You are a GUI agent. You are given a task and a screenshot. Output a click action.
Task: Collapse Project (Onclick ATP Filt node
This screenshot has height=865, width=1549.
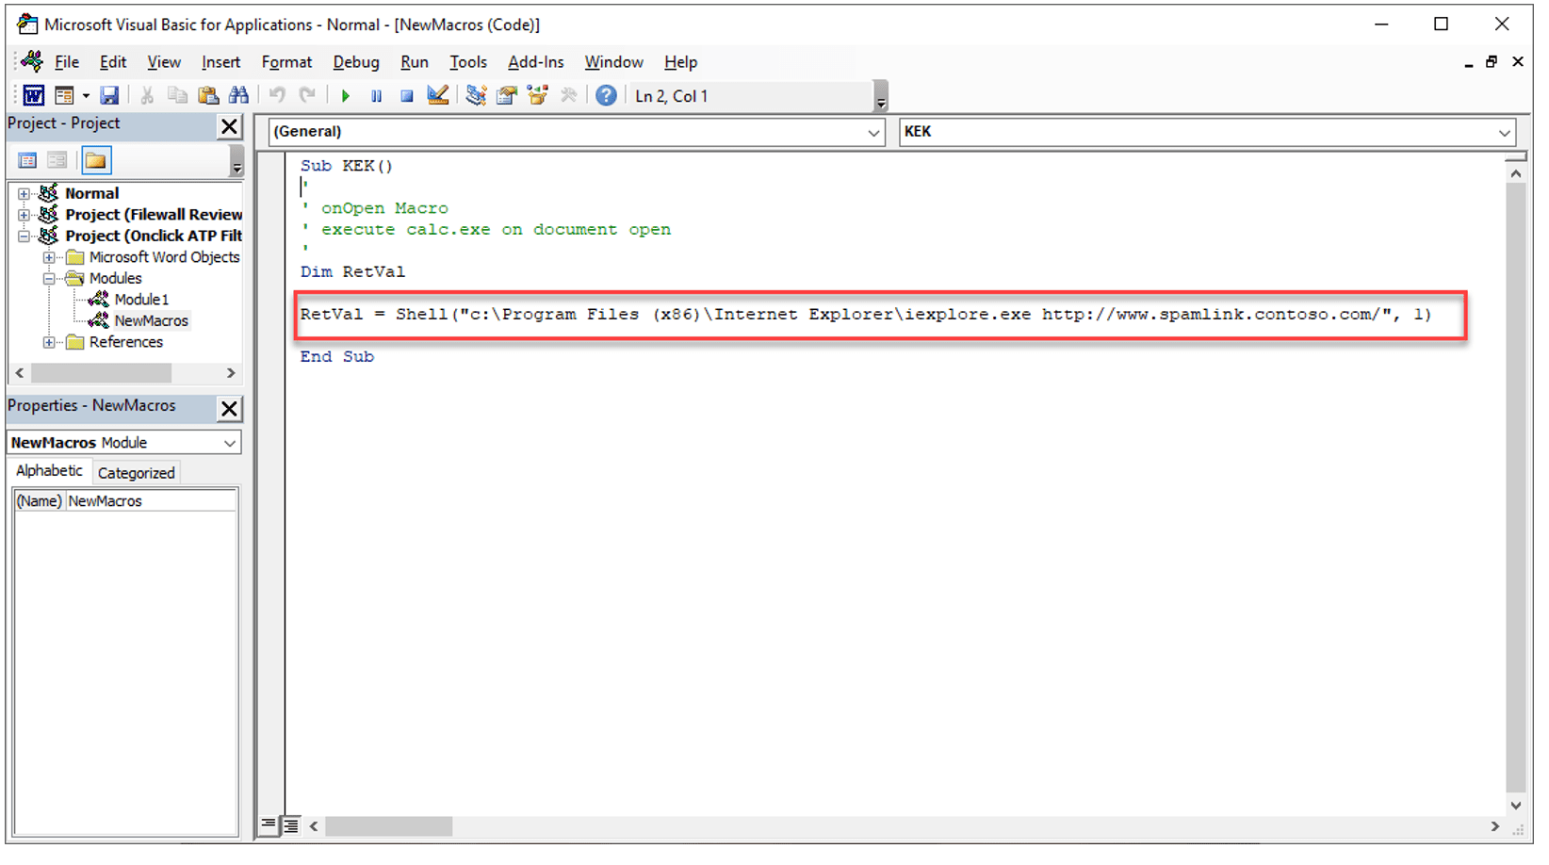(x=24, y=237)
